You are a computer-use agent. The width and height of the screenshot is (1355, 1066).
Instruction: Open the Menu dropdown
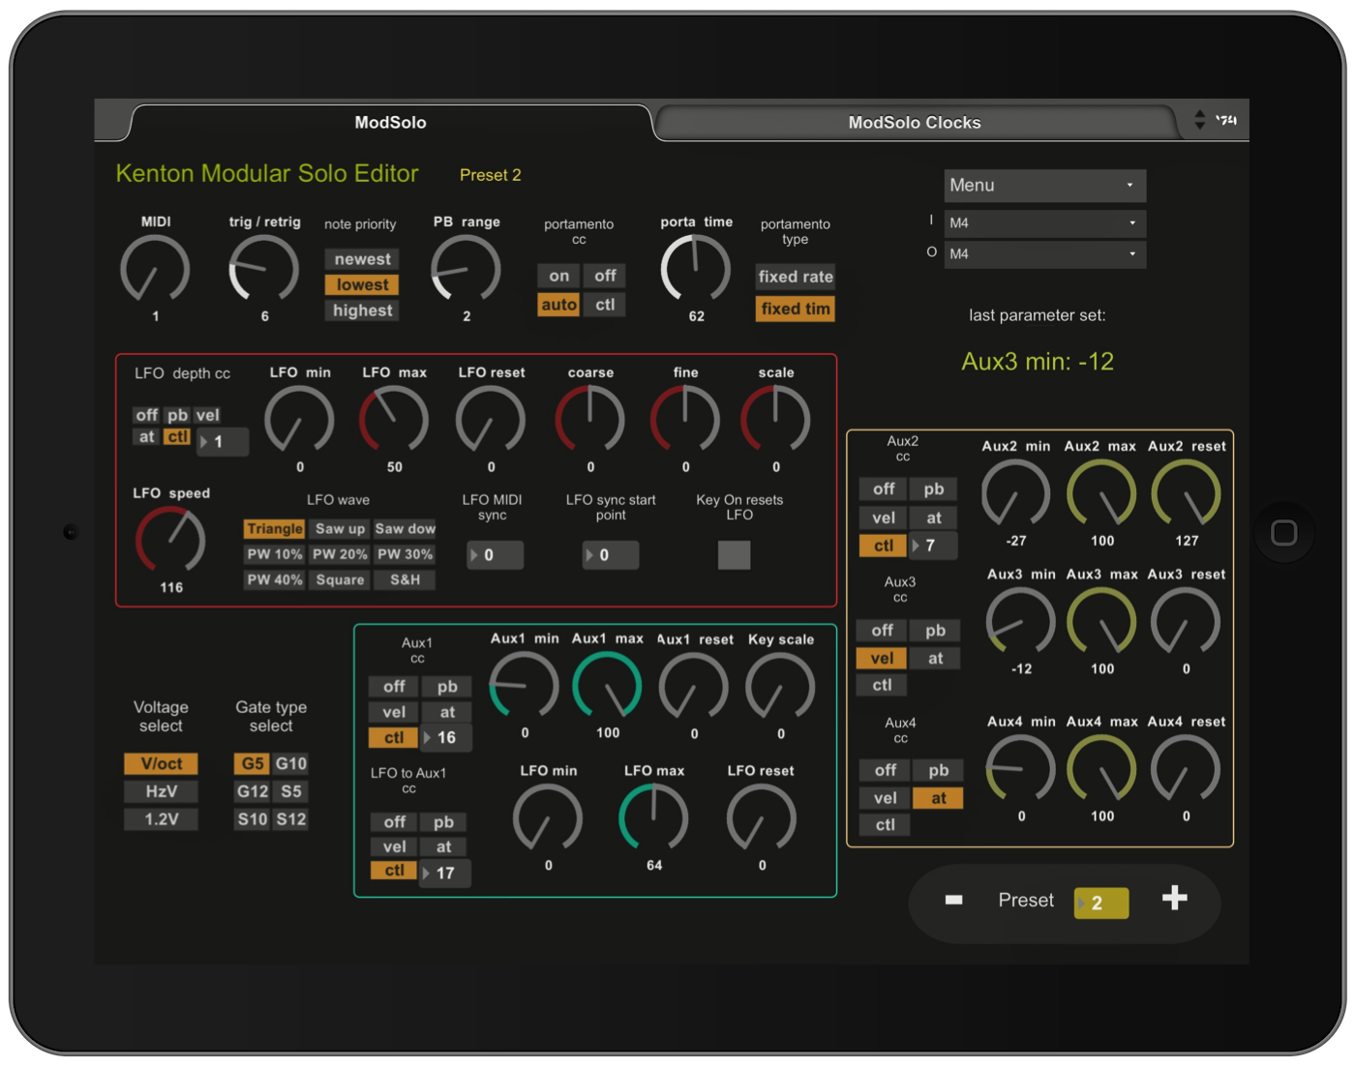tap(1044, 185)
